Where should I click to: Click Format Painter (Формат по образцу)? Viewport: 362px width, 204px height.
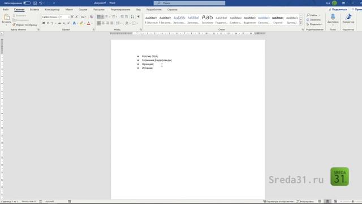(25, 25)
